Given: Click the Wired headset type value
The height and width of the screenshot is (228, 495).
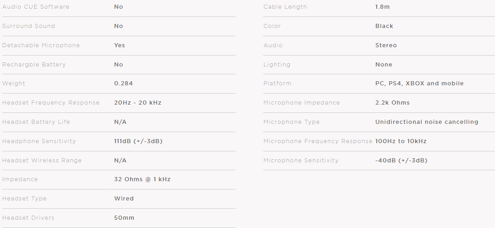Looking at the screenshot, I should coord(124,199).
